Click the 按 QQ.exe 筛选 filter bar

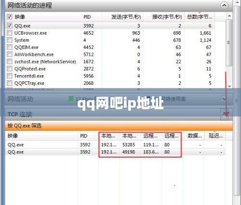tap(119, 126)
